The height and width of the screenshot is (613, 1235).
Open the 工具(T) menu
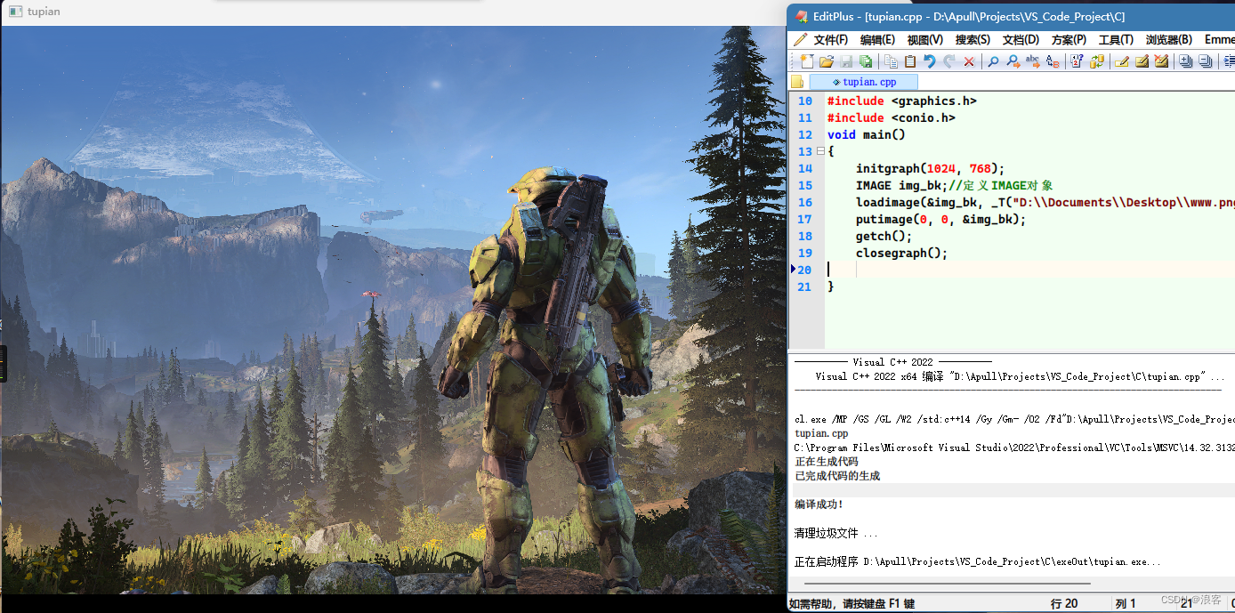coord(1116,39)
